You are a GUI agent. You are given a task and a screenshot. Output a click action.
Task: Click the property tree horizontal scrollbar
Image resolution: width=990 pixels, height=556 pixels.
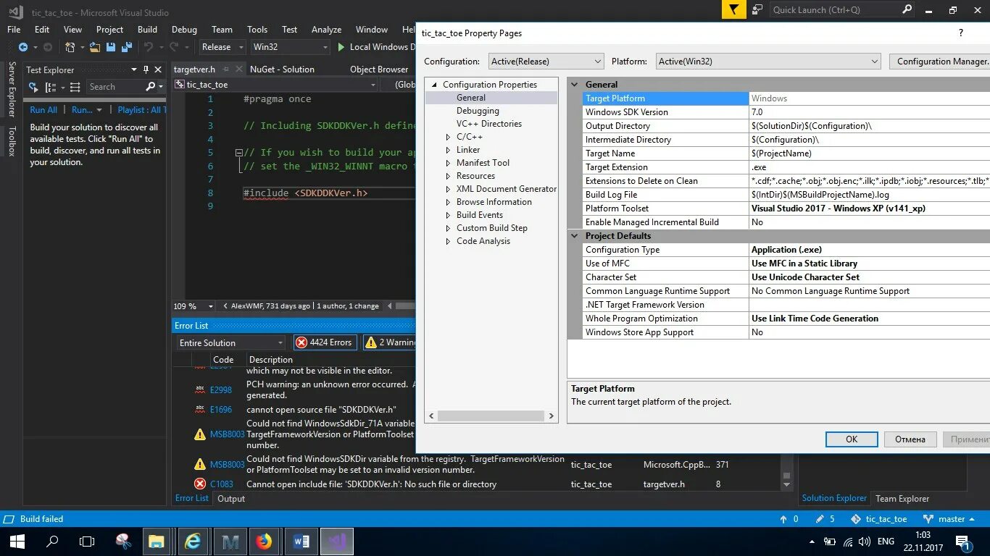point(491,416)
